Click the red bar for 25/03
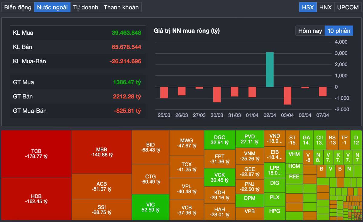Image resolution: width=363 pixels, height=222 pixels. coord(164,93)
